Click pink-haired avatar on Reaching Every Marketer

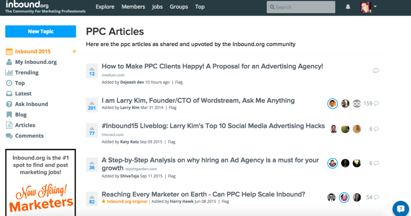pos(344,197)
